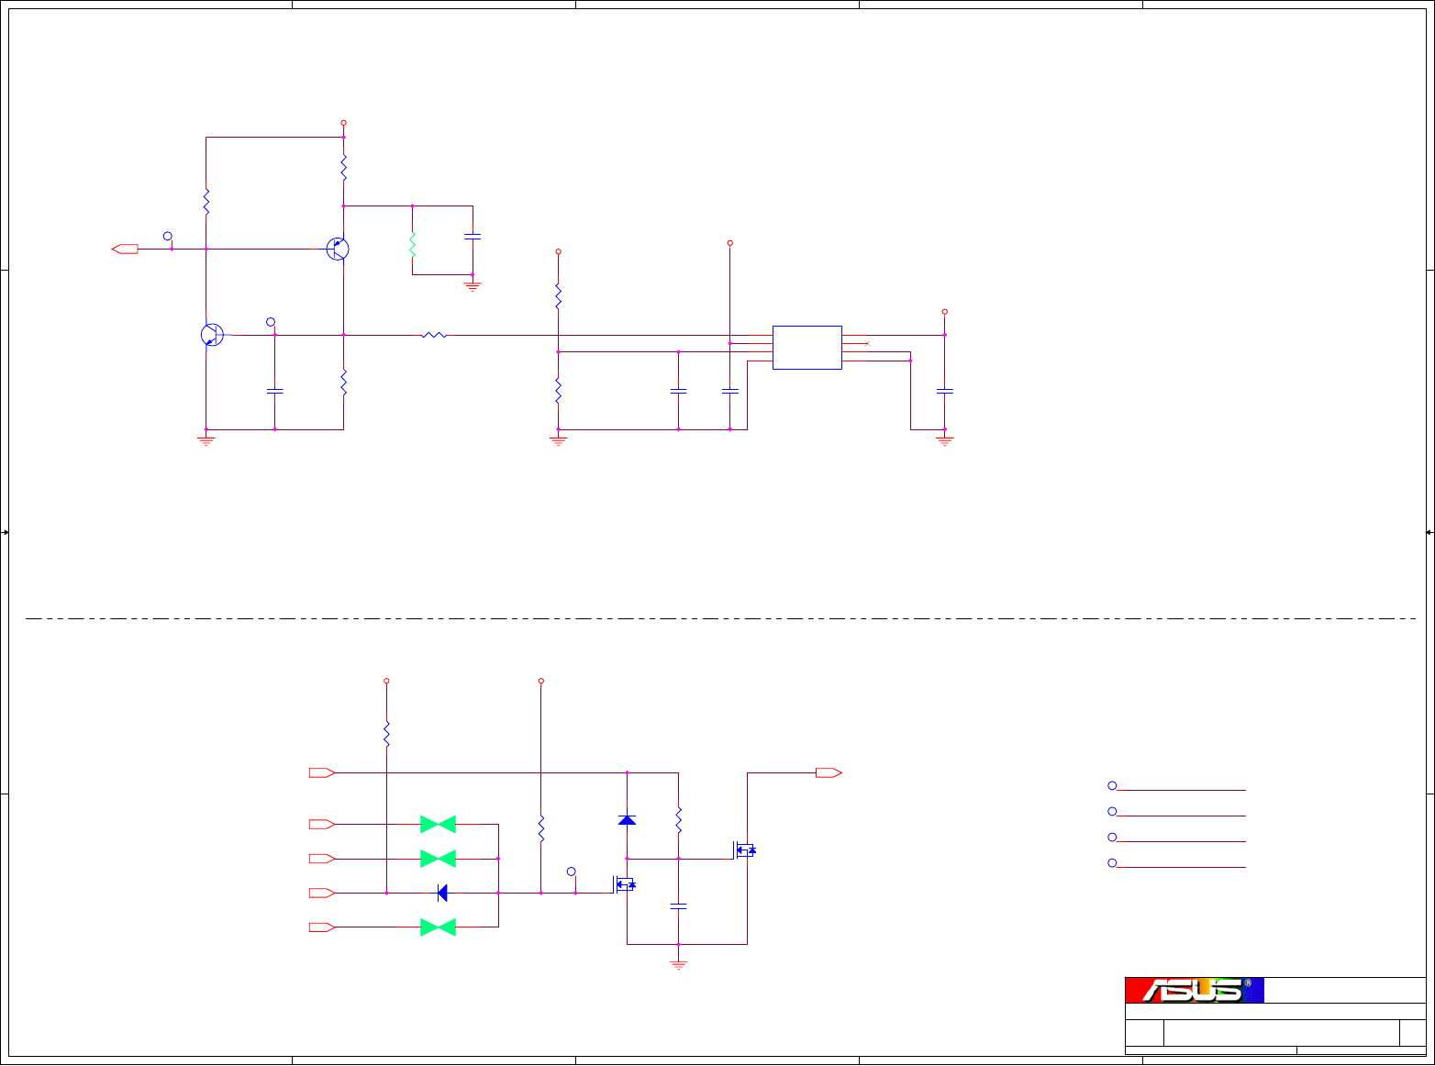The image size is (1435, 1066).
Task: Click input connector feeding the left-pointing diode
Action: pyautogui.click(x=322, y=893)
